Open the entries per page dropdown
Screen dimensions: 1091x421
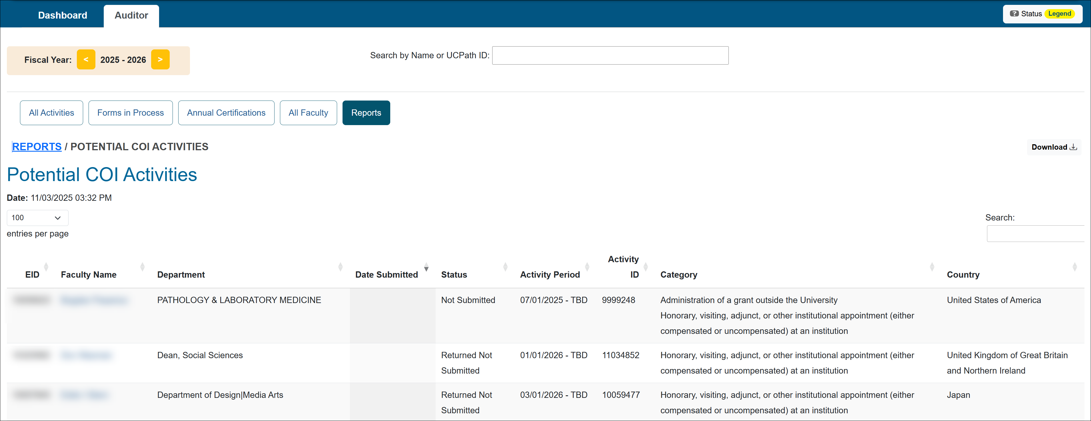37,218
